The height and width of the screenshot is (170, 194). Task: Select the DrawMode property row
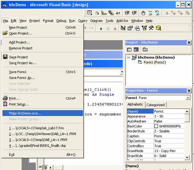click(x=156, y=151)
